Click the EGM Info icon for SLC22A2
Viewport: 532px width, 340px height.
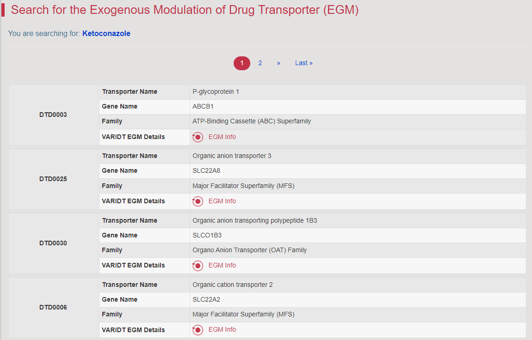point(198,330)
